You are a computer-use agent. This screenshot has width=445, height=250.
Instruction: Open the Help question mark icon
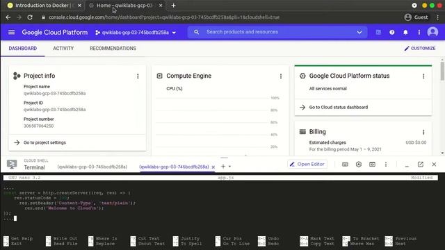pos(392,33)
